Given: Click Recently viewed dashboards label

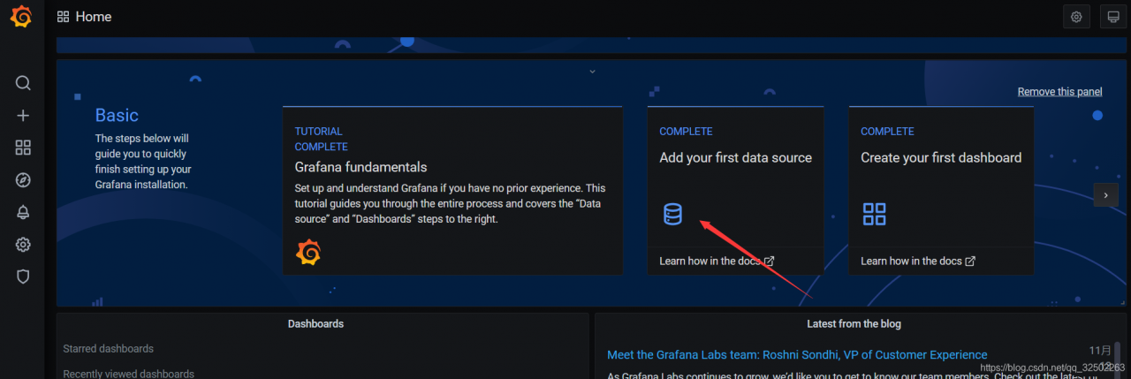Looking at the screenshot, I should pyautogui.click(x=128, y=374).
